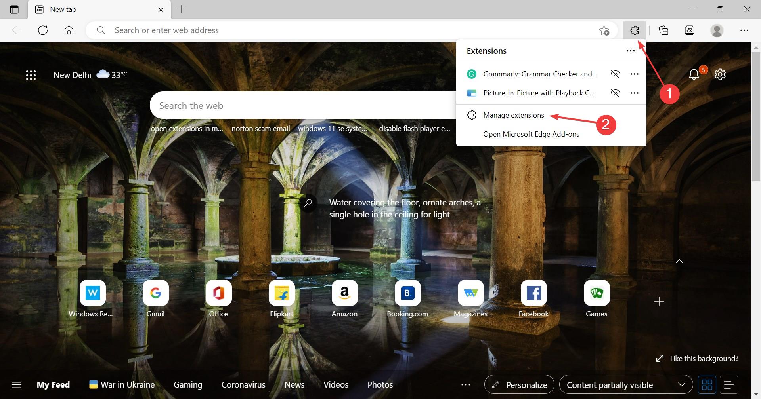Open more options for Grammarly extension
This screenshot has width=761, height=399.
[634, 74]
